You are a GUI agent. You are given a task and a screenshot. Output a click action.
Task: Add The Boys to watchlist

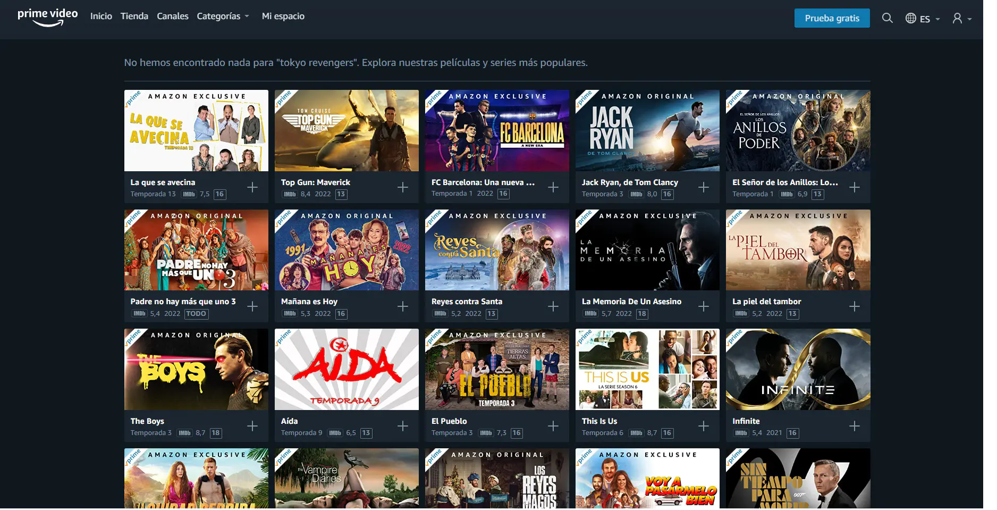pyautogui.click(x=252, y=426)
